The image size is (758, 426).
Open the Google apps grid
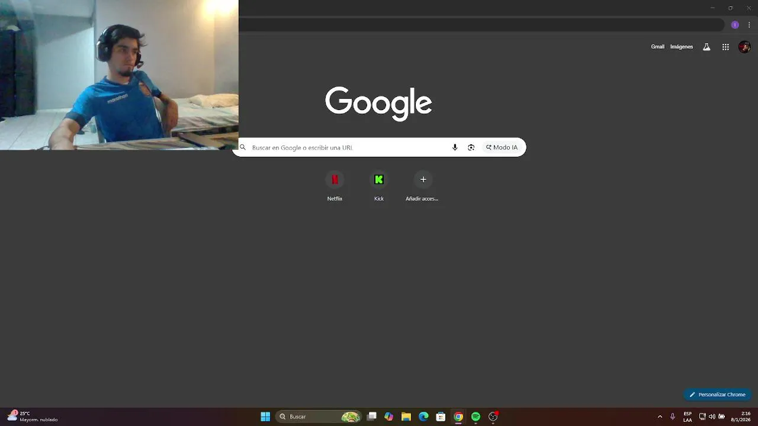(725, 47)
